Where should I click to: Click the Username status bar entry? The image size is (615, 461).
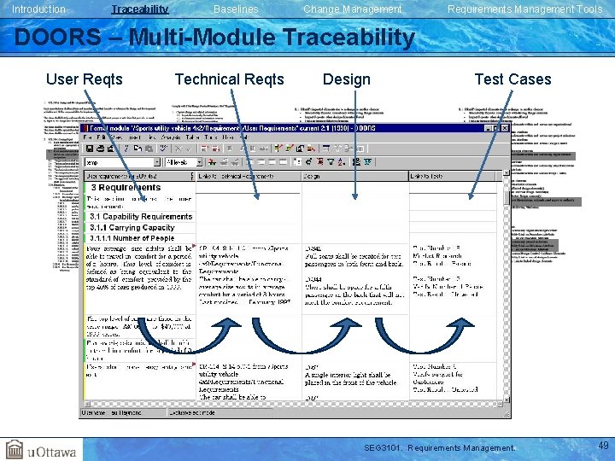pos(111,413)
